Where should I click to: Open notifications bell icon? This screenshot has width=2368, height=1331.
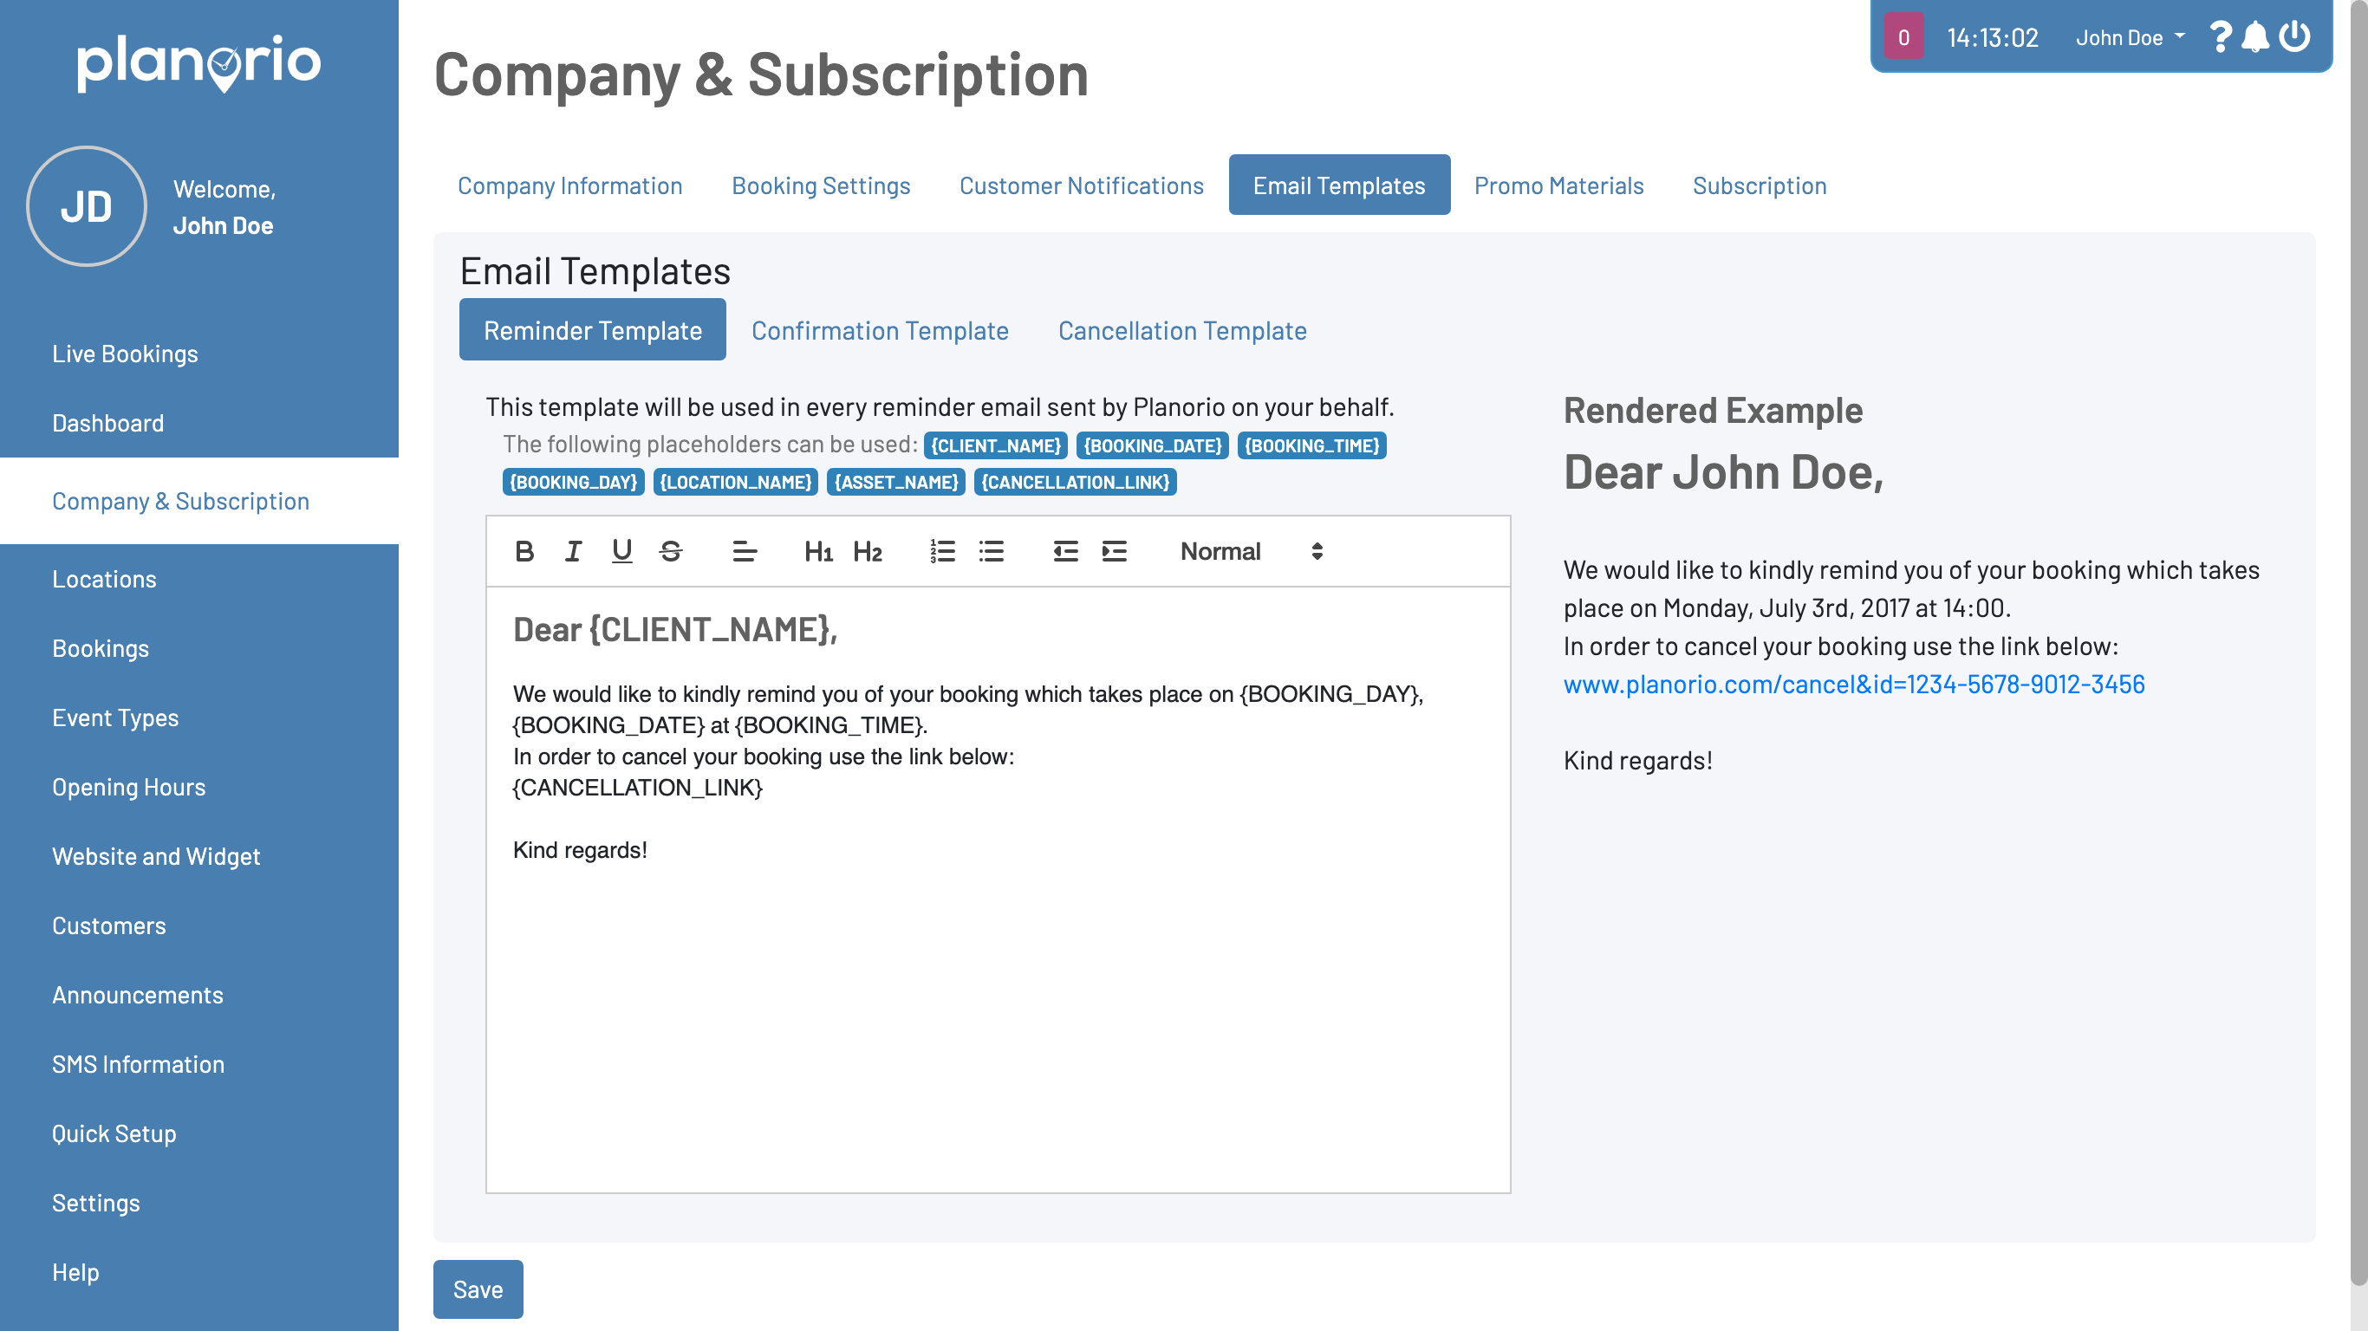pyautogui.click(x=2255, y=37)
